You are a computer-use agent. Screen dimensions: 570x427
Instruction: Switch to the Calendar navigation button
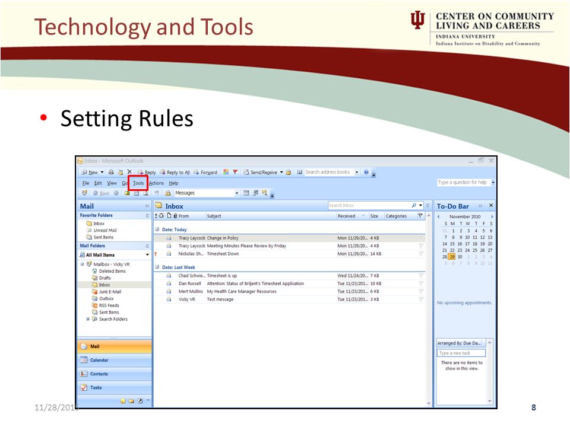click(115, 360)
